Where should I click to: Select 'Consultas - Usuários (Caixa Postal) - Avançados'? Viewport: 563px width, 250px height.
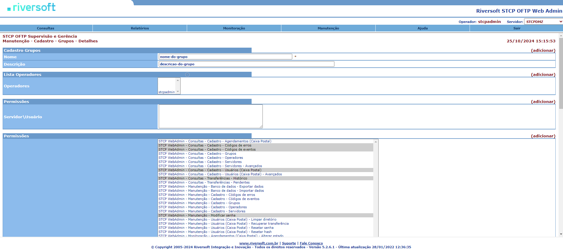[x=266, y=174]
